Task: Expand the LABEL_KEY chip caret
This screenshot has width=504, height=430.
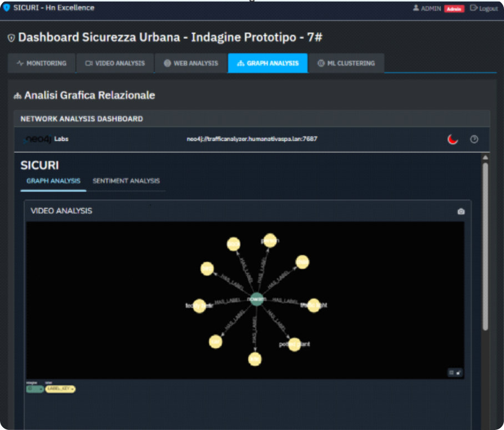Action: 71,388
